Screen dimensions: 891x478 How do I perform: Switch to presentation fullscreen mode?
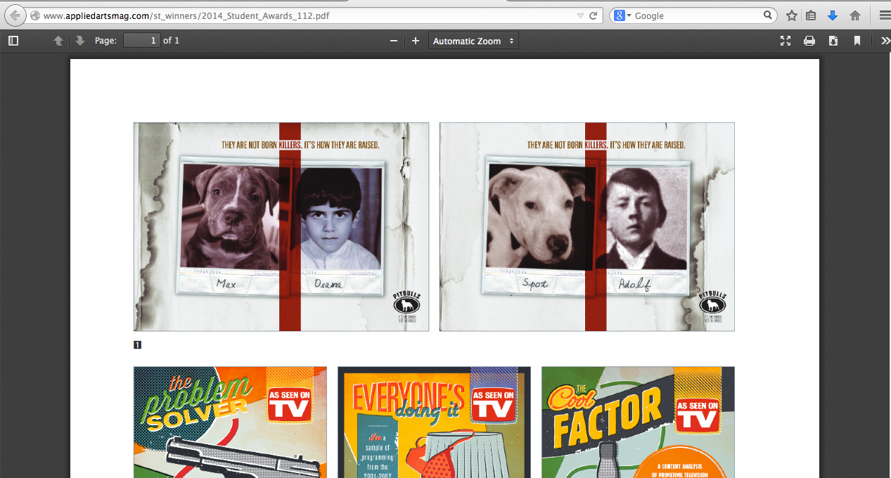click(x=786, y=41)
